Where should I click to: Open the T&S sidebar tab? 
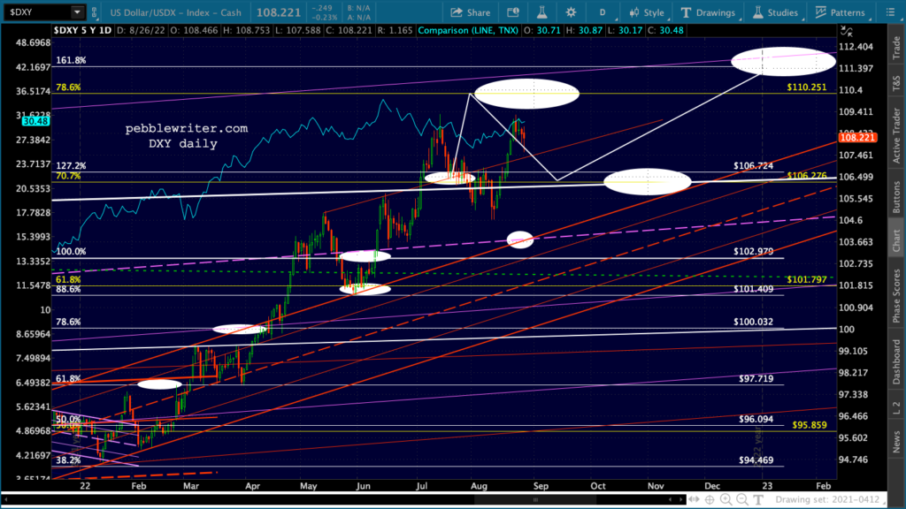(x=896, y=84)
